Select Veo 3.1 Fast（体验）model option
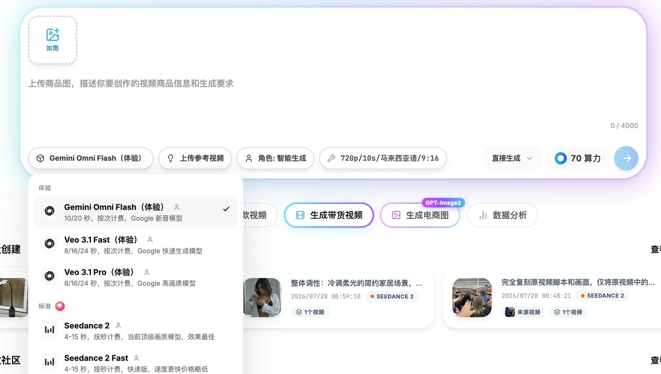Screen dimensions: 661x374 [x=136, y=245]
